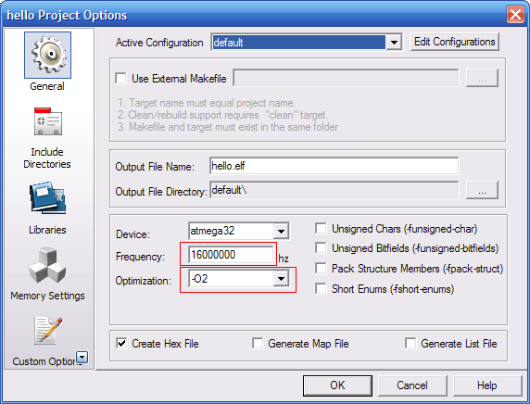This screenshot has height=404, width=530.
Task: Click the sidebar scroll-down arrow button
Action: point(82,357)
